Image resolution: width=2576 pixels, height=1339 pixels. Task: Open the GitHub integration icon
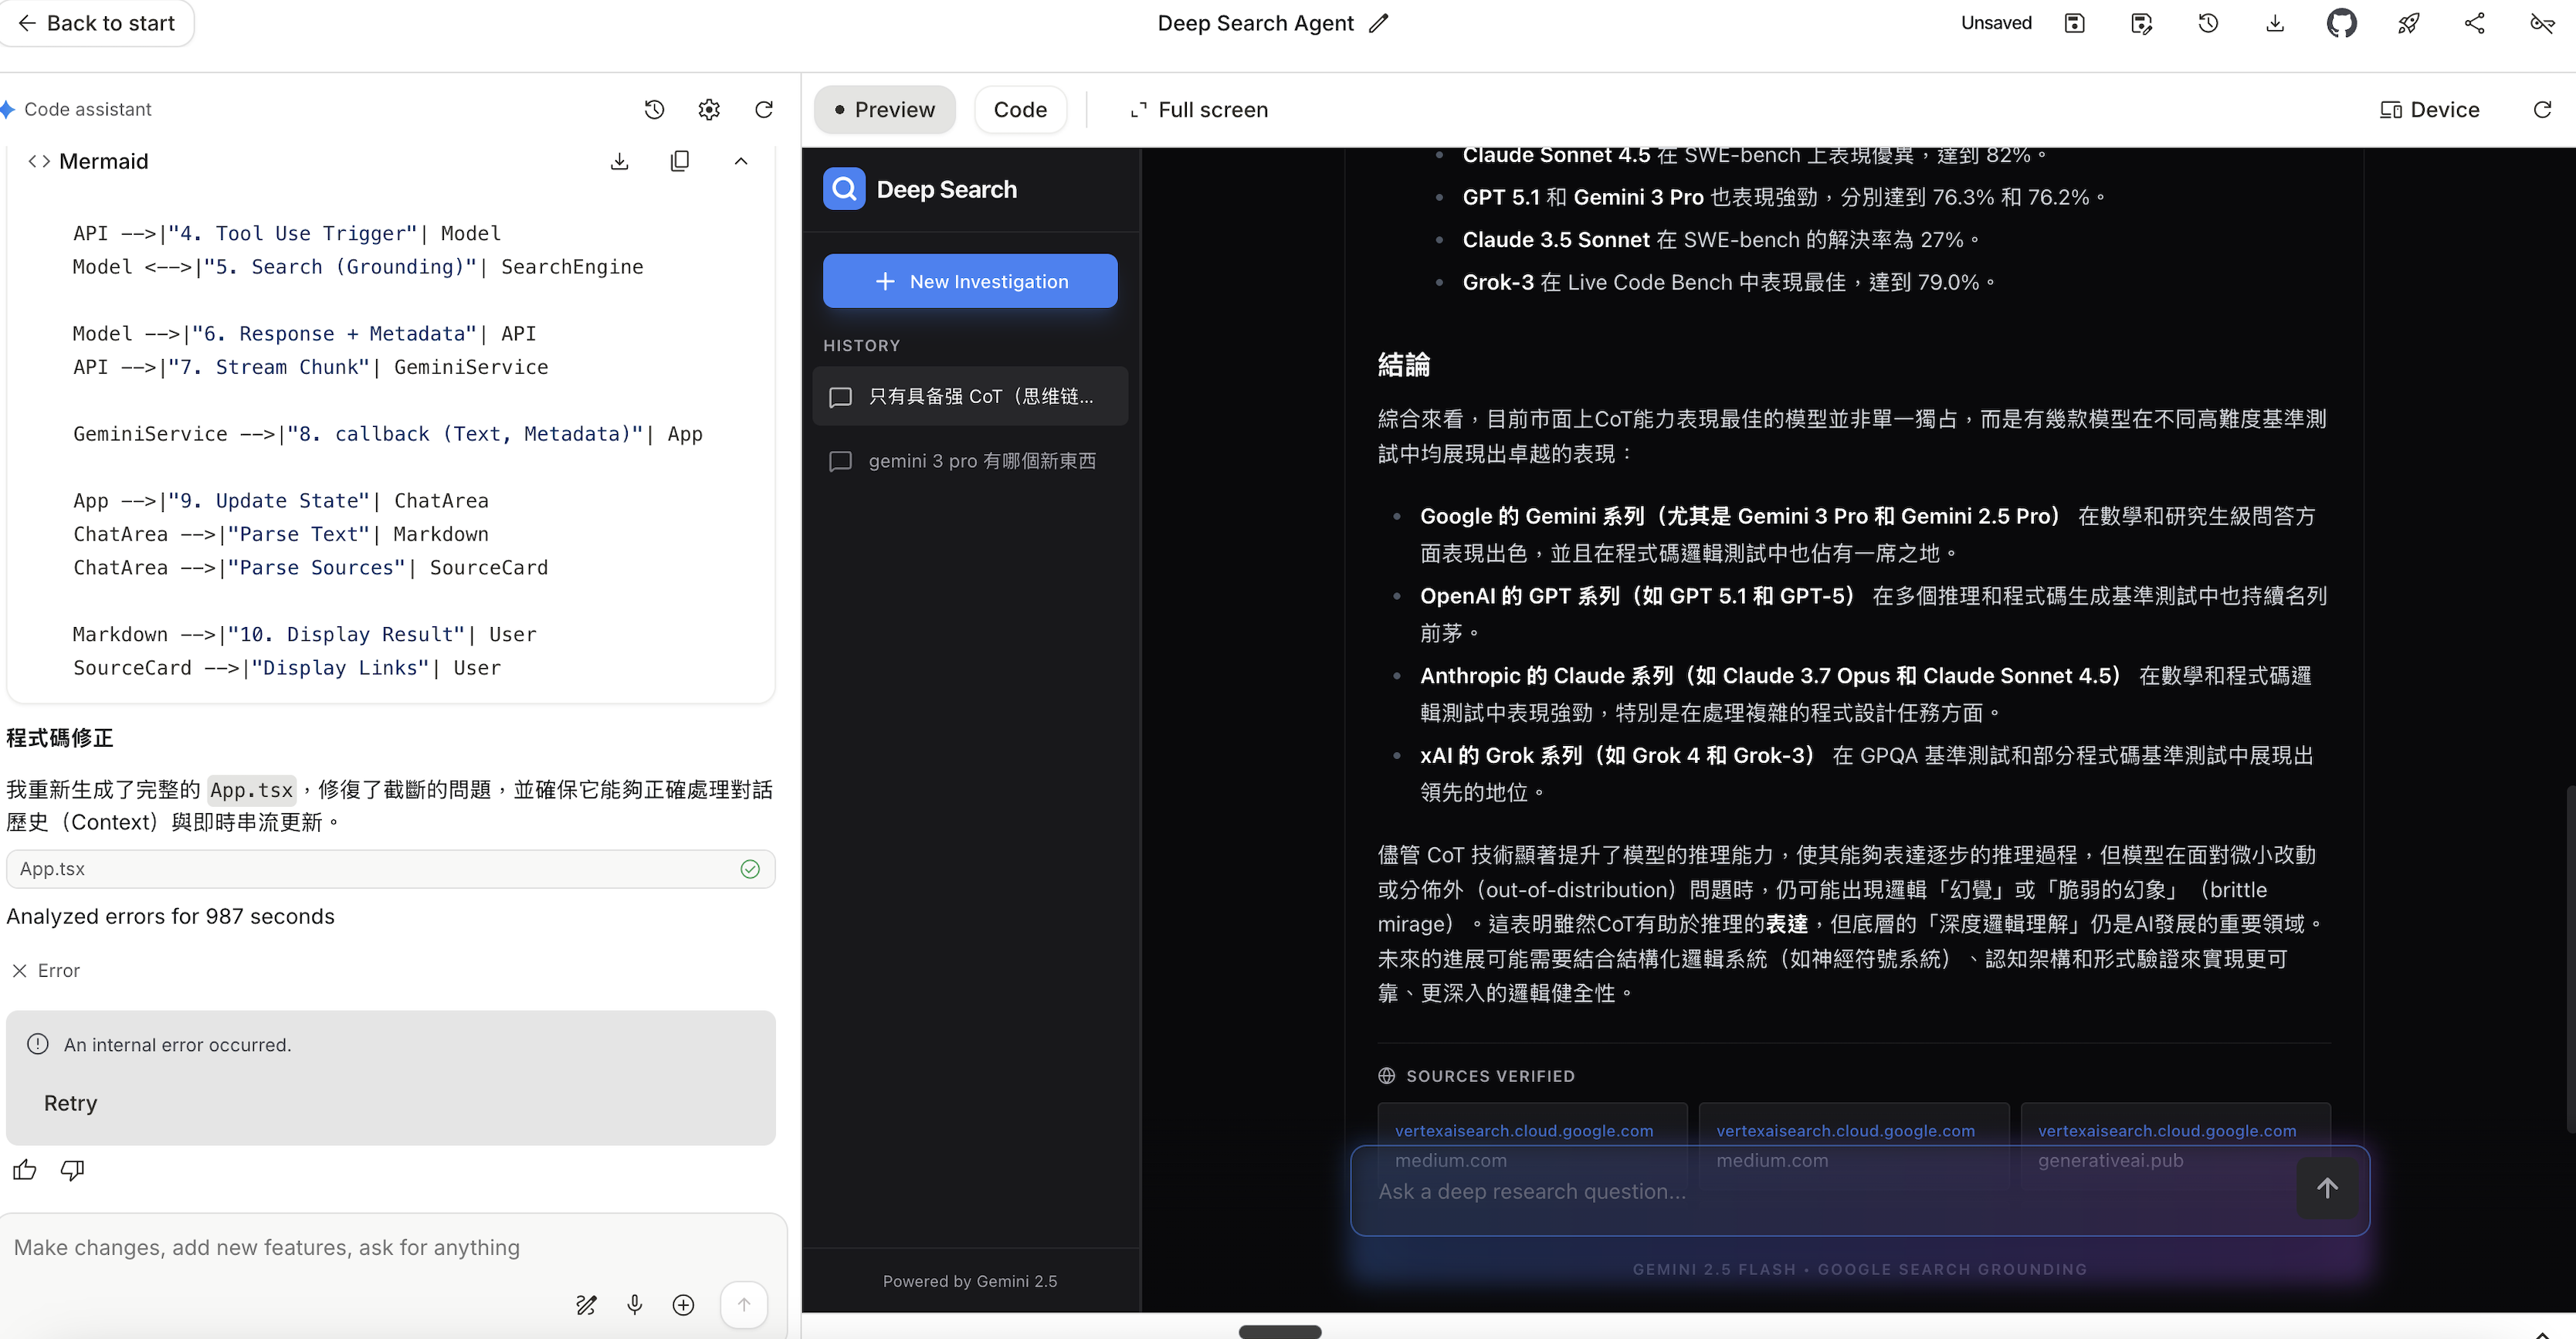[2342, 22]
